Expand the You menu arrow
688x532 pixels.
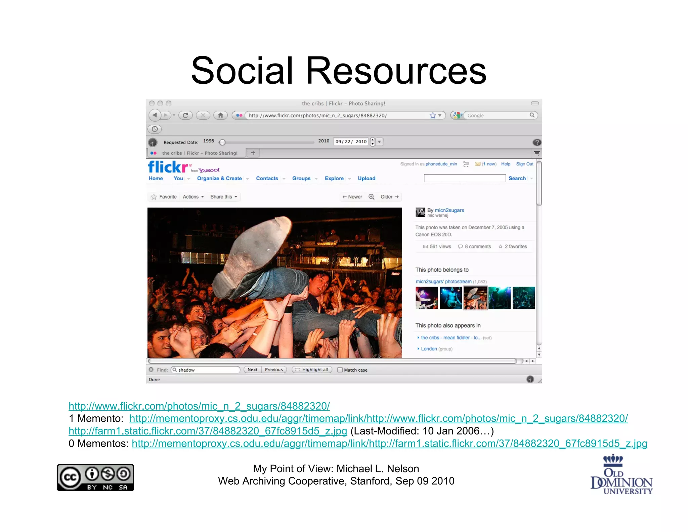tap(188, 179)
